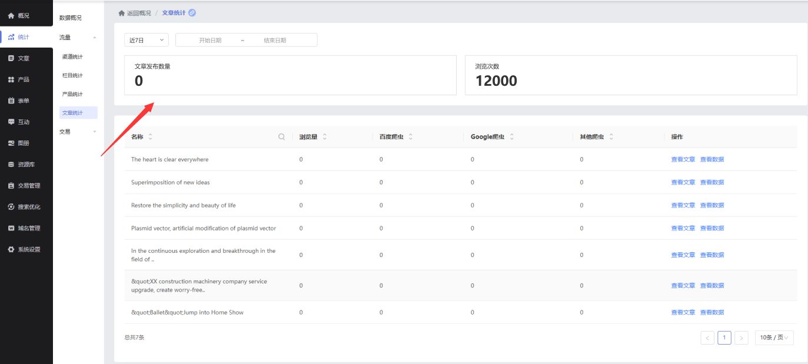Click 查看数据 for Superimposition of new ideas
Image resolution: width=808 pixels, height=364 pixels.
[x=712, y=182]
